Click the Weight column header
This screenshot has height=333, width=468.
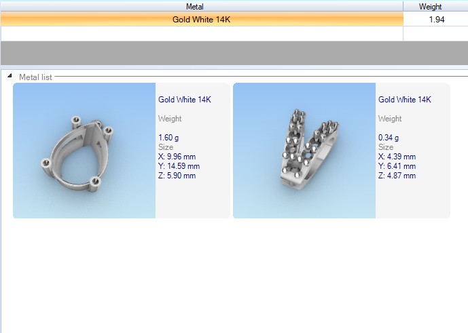[x=430, y=6]
